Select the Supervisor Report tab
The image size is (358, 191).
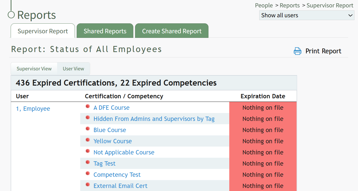[43, 31]
